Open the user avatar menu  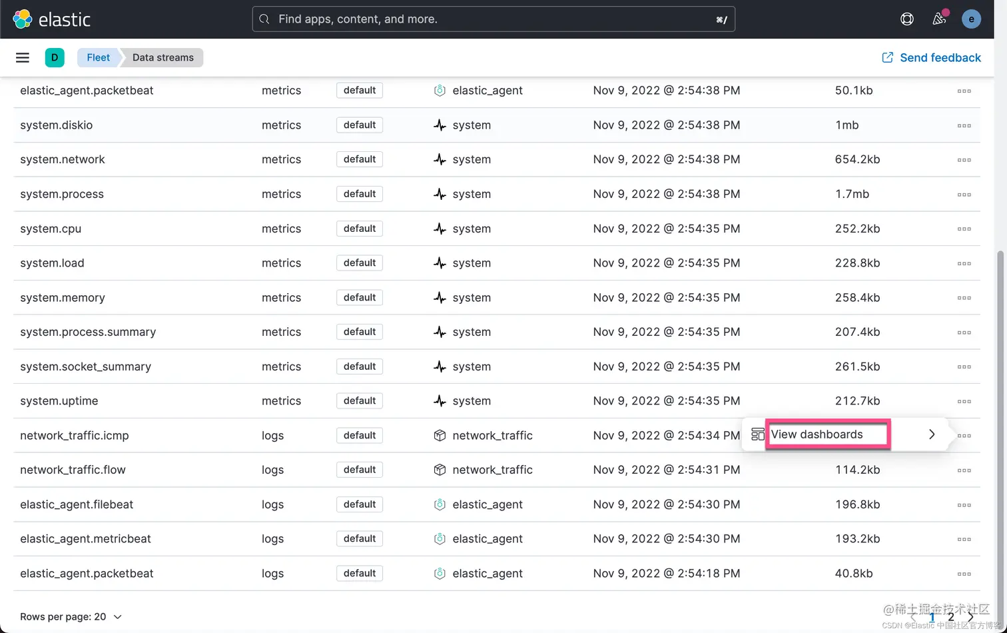pyautogui.click(x=971, y=19)
